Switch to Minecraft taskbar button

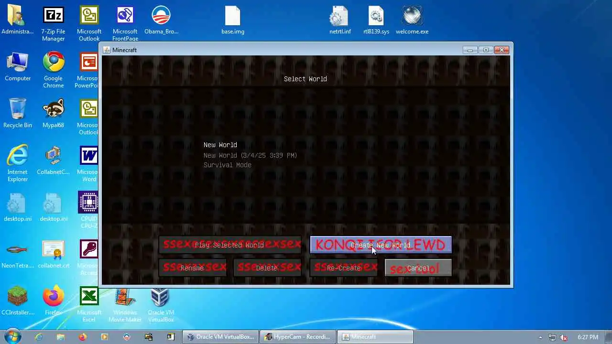375,337
